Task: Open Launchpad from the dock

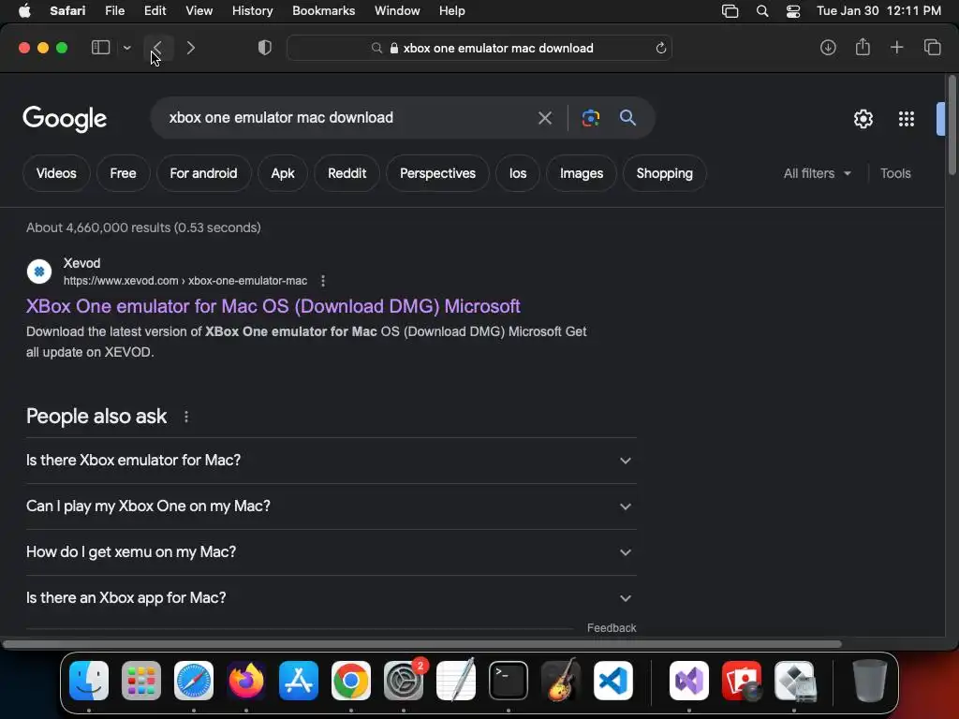Action: click(141, 680)
